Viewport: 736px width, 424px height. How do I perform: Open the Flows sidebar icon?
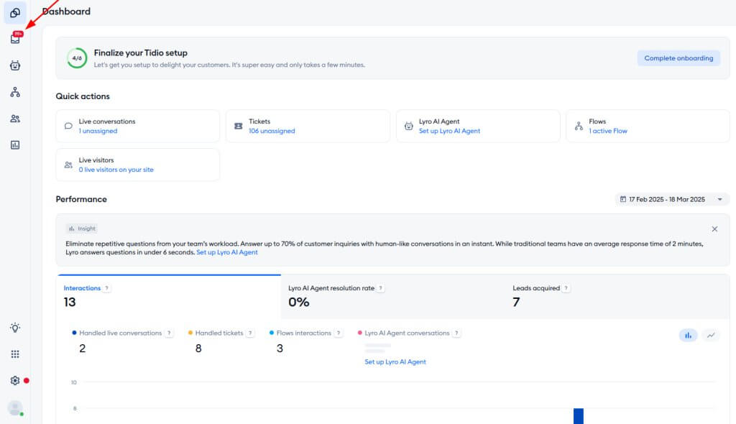click(x=15, y=92)
